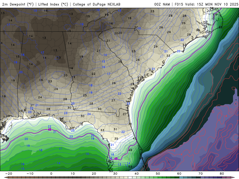Click the dewpoint value '39' on North Carolina coast
This screenshot has height=179, width=239.
[x=198, y=30]
